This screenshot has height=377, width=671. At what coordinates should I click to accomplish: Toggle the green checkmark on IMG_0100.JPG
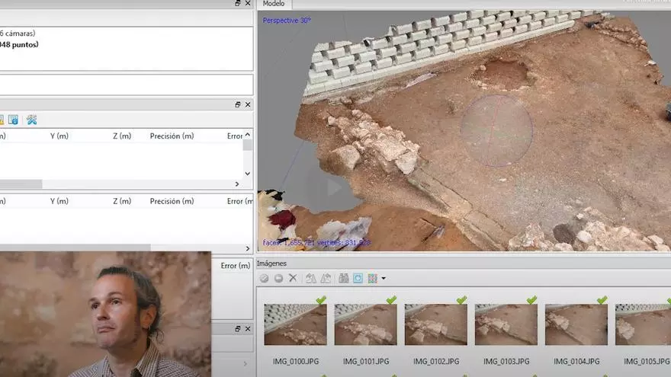(x=320, y=300)
